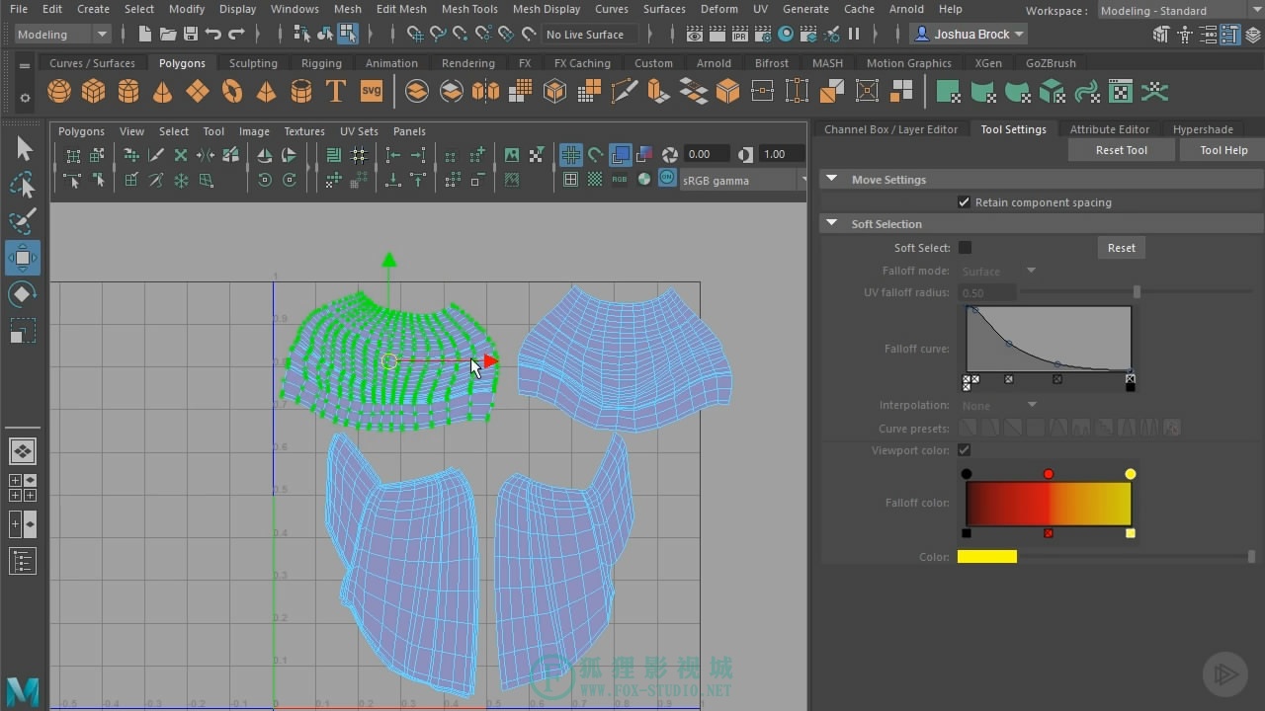The height and width of the screenshot is (711, 1265).
Task: Click the gamma value field 1.00
Action: coord(783,154)
